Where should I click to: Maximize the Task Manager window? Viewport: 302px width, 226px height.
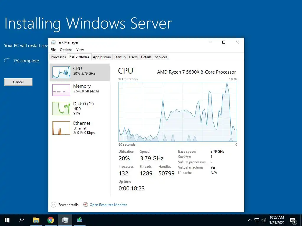click(224, 42)
